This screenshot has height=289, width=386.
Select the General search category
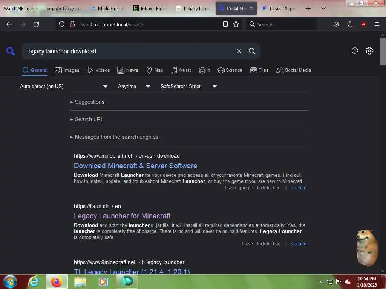point(35,70)
